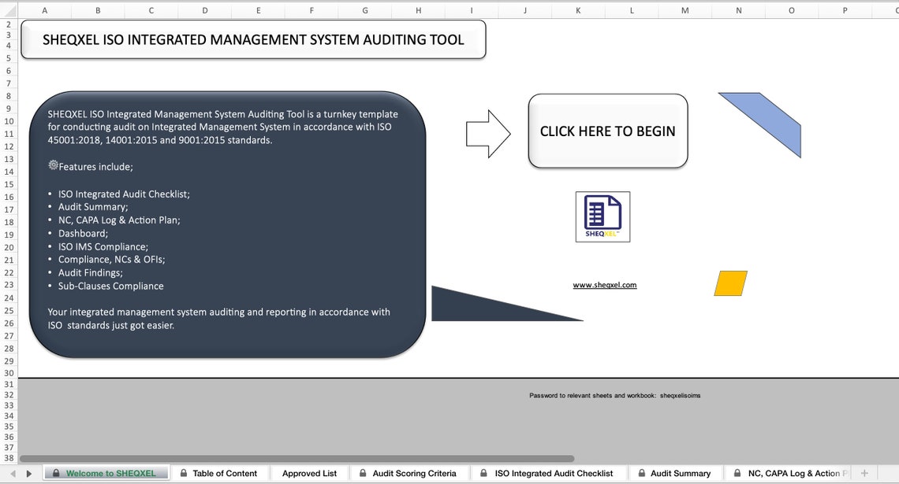Click the yellow parallelogram shape

click(x=729, y=283)
